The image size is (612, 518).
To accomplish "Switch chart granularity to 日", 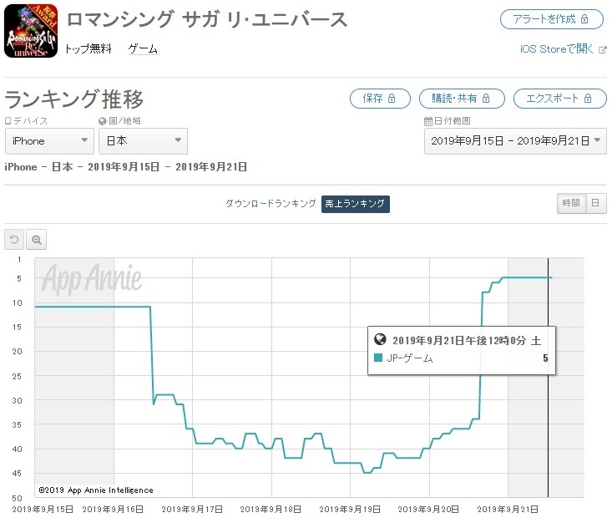I will pyautogui.click(x=595, y=203).
